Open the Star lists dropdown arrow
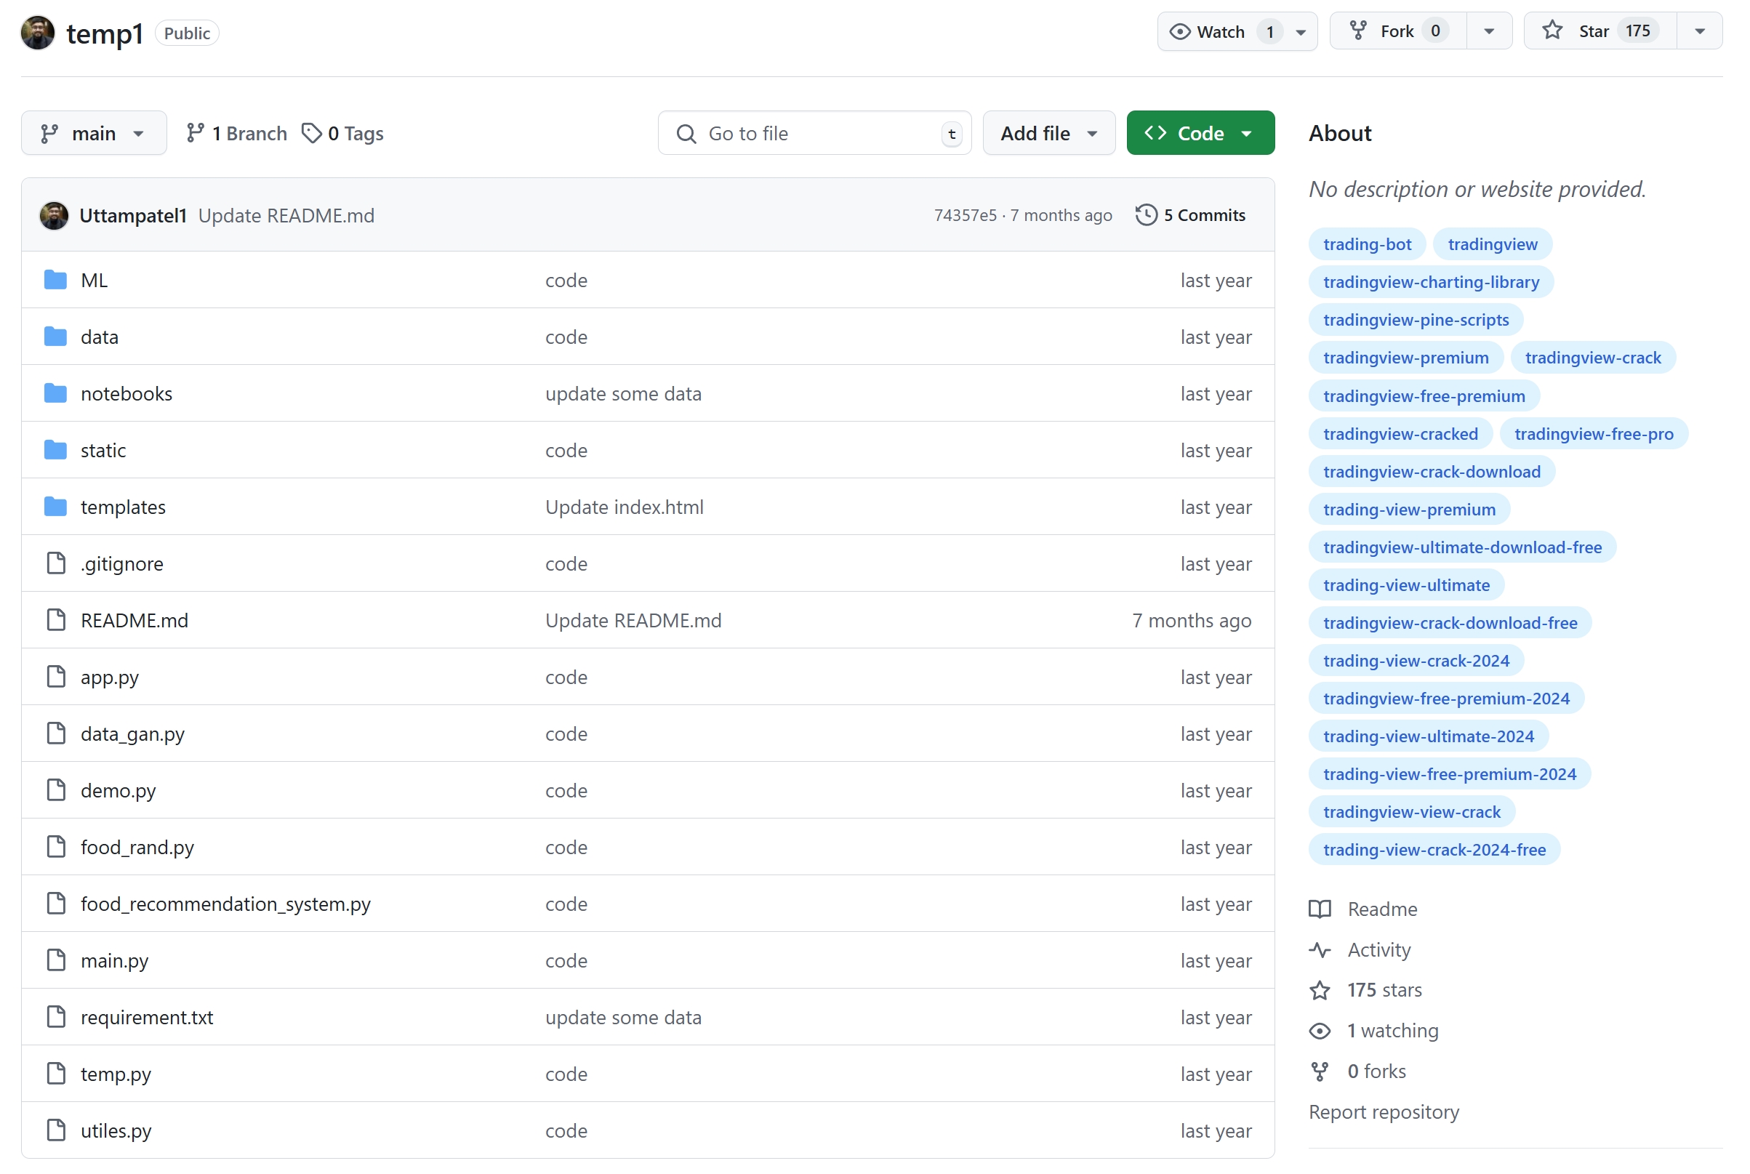The height and width of the screenshot is (1174, 1750). (x=1699, y=31)
